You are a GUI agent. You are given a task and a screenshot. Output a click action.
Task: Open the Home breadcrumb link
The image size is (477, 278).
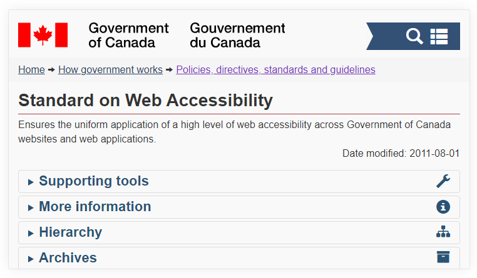(x=31, y=69)
